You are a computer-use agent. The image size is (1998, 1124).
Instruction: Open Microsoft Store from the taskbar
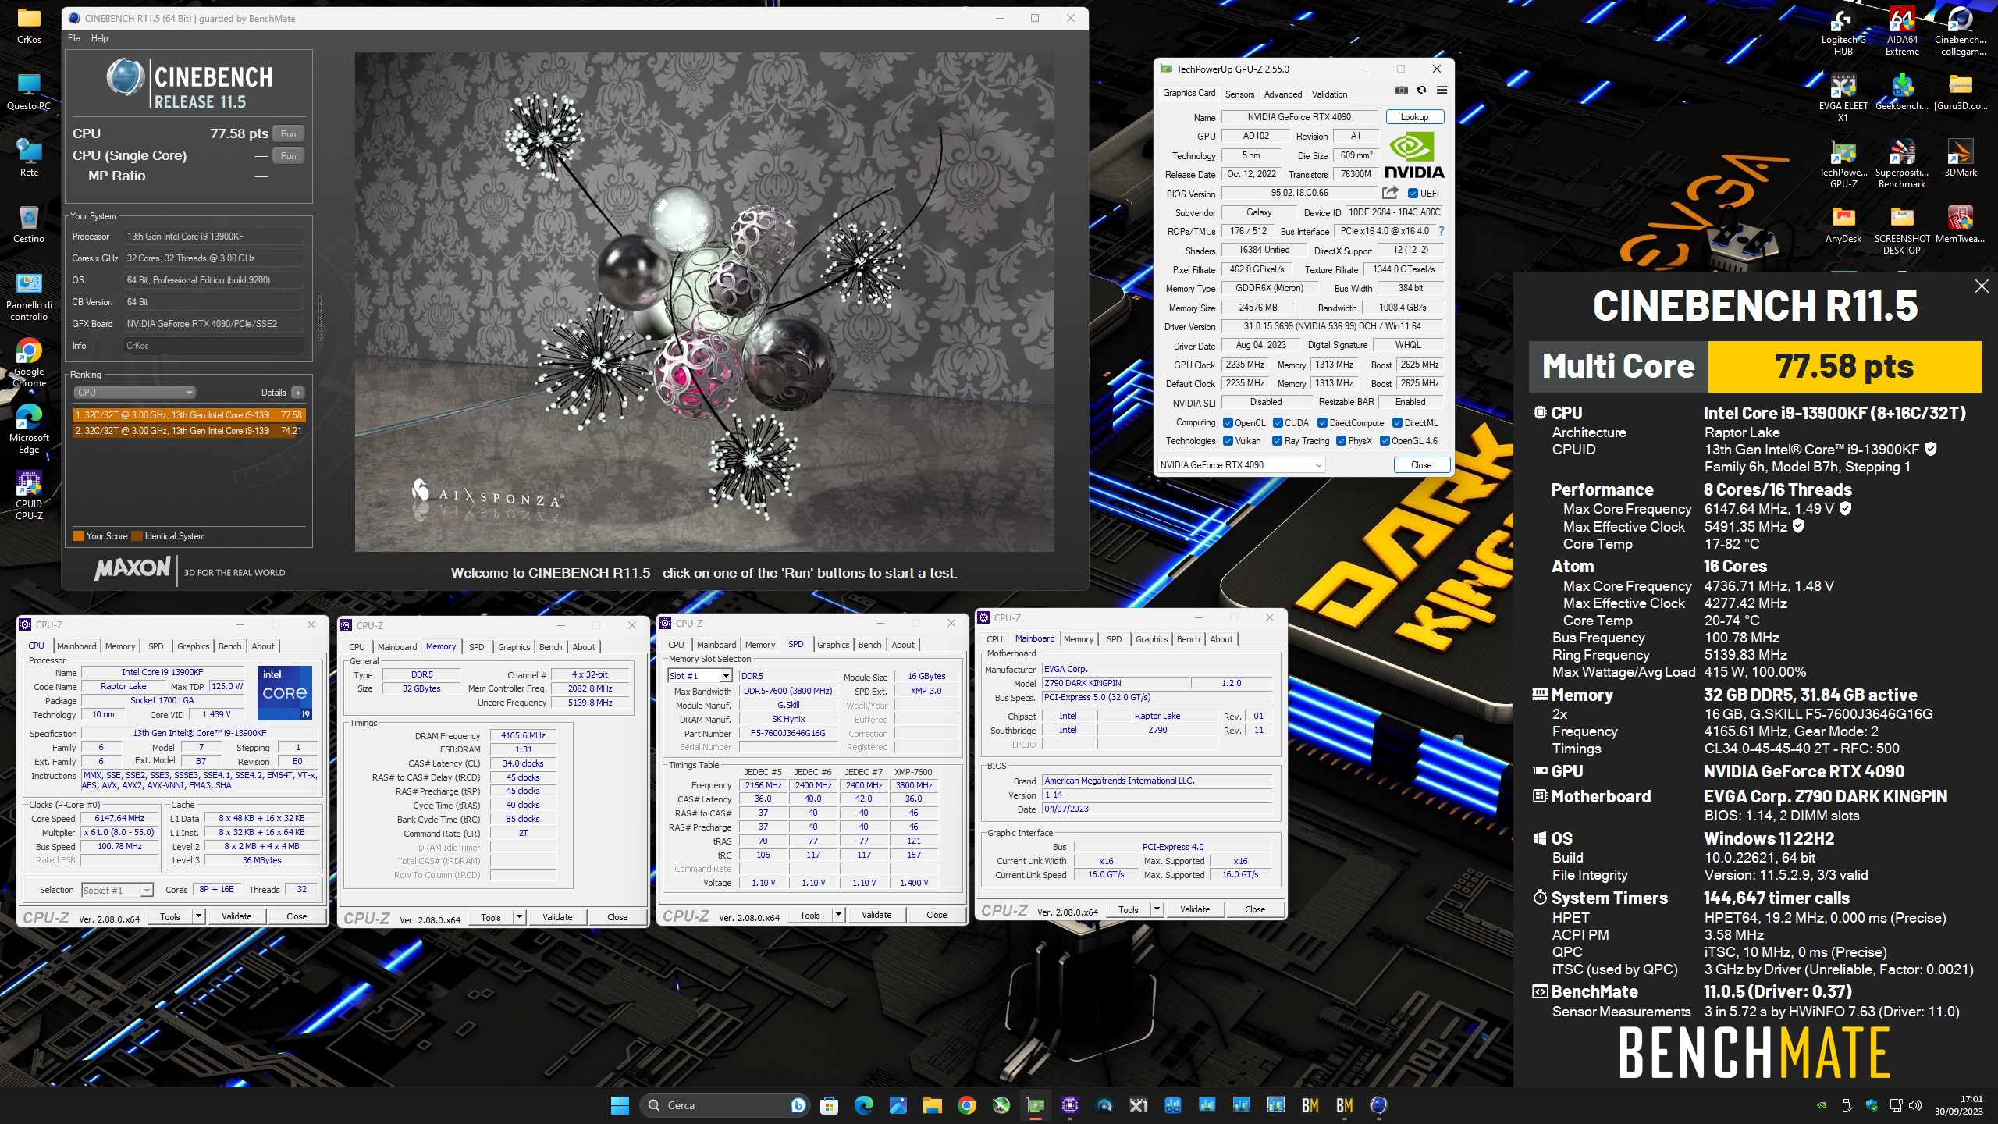click(829, 1105)
